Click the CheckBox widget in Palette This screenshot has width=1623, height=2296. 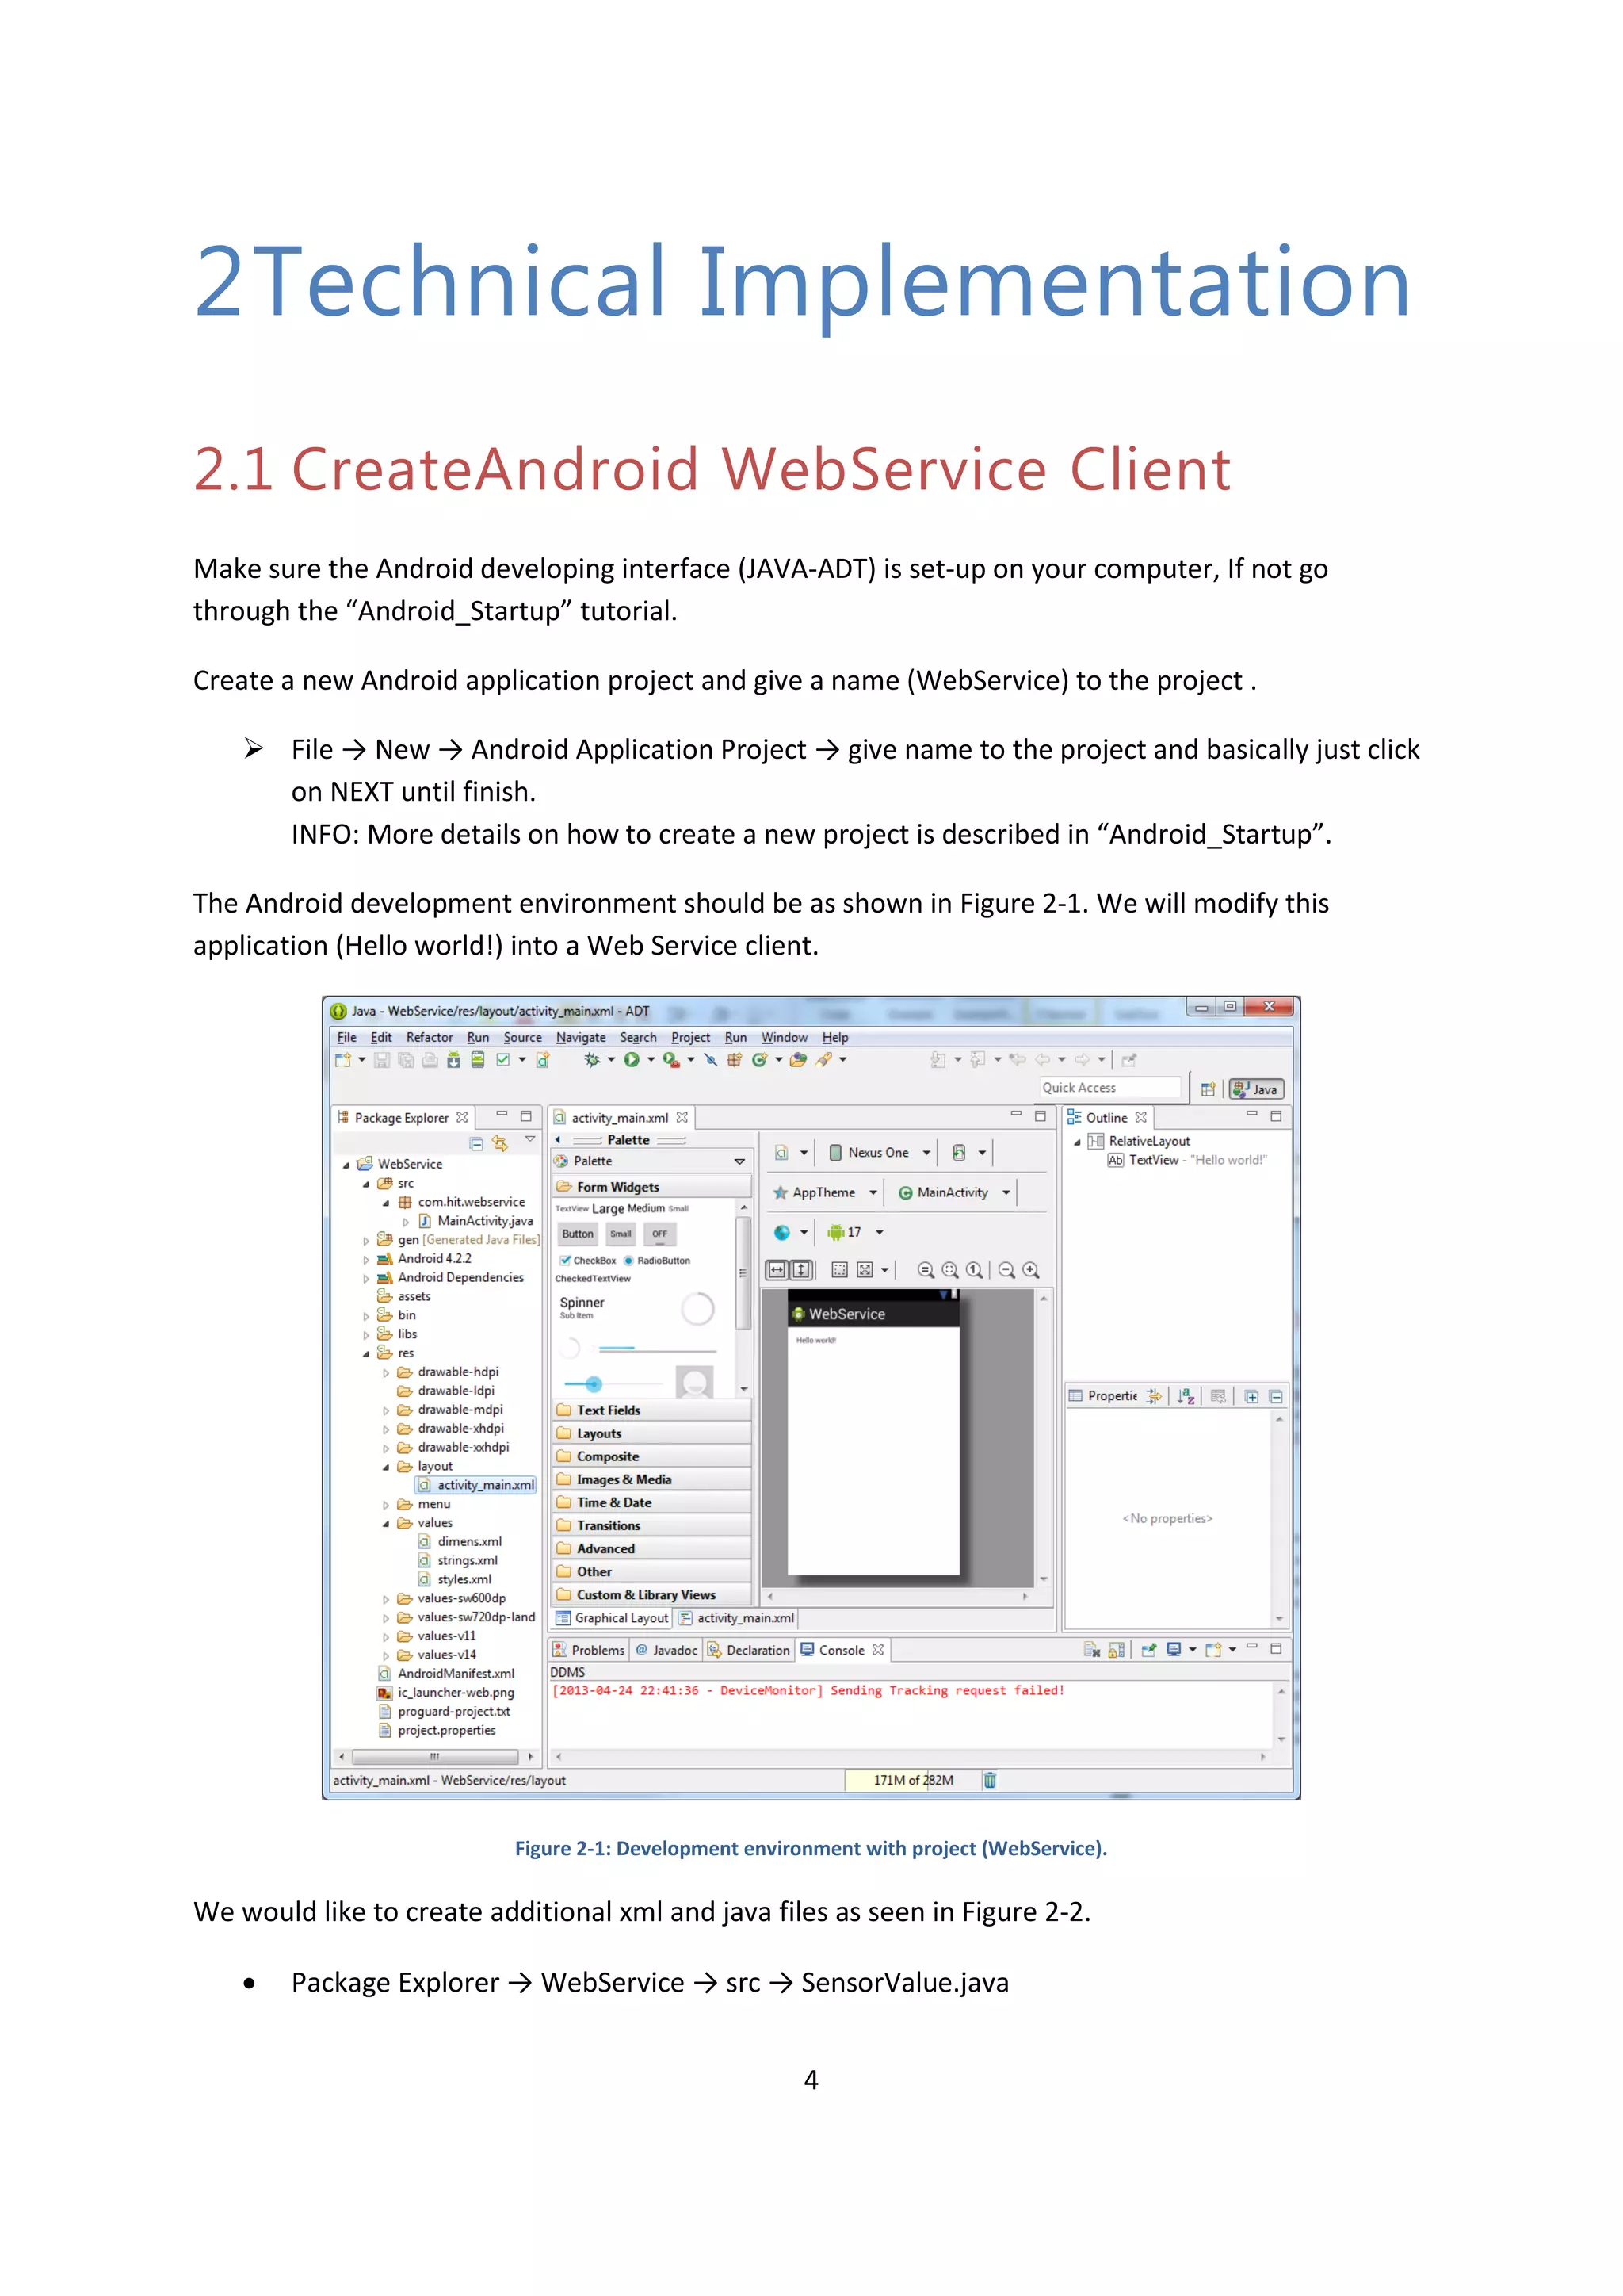[589, 1260]
